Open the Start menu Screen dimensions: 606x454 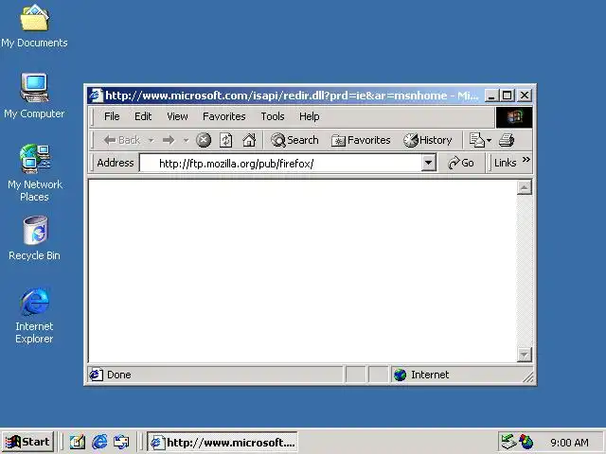[x=27, y=442]
